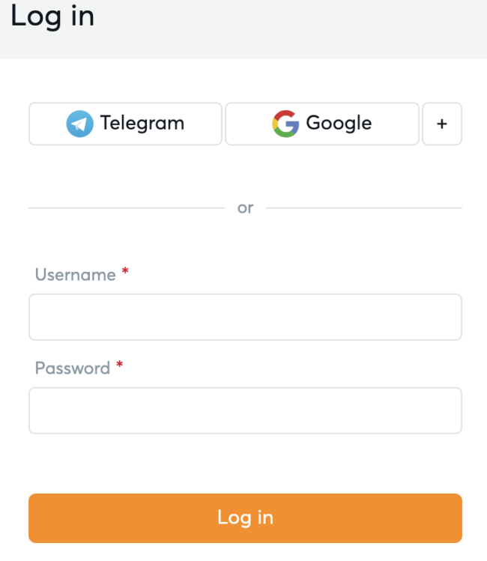Screen dimensions: 487x561
Task: Click the Password field label
Action: point(72,369)
